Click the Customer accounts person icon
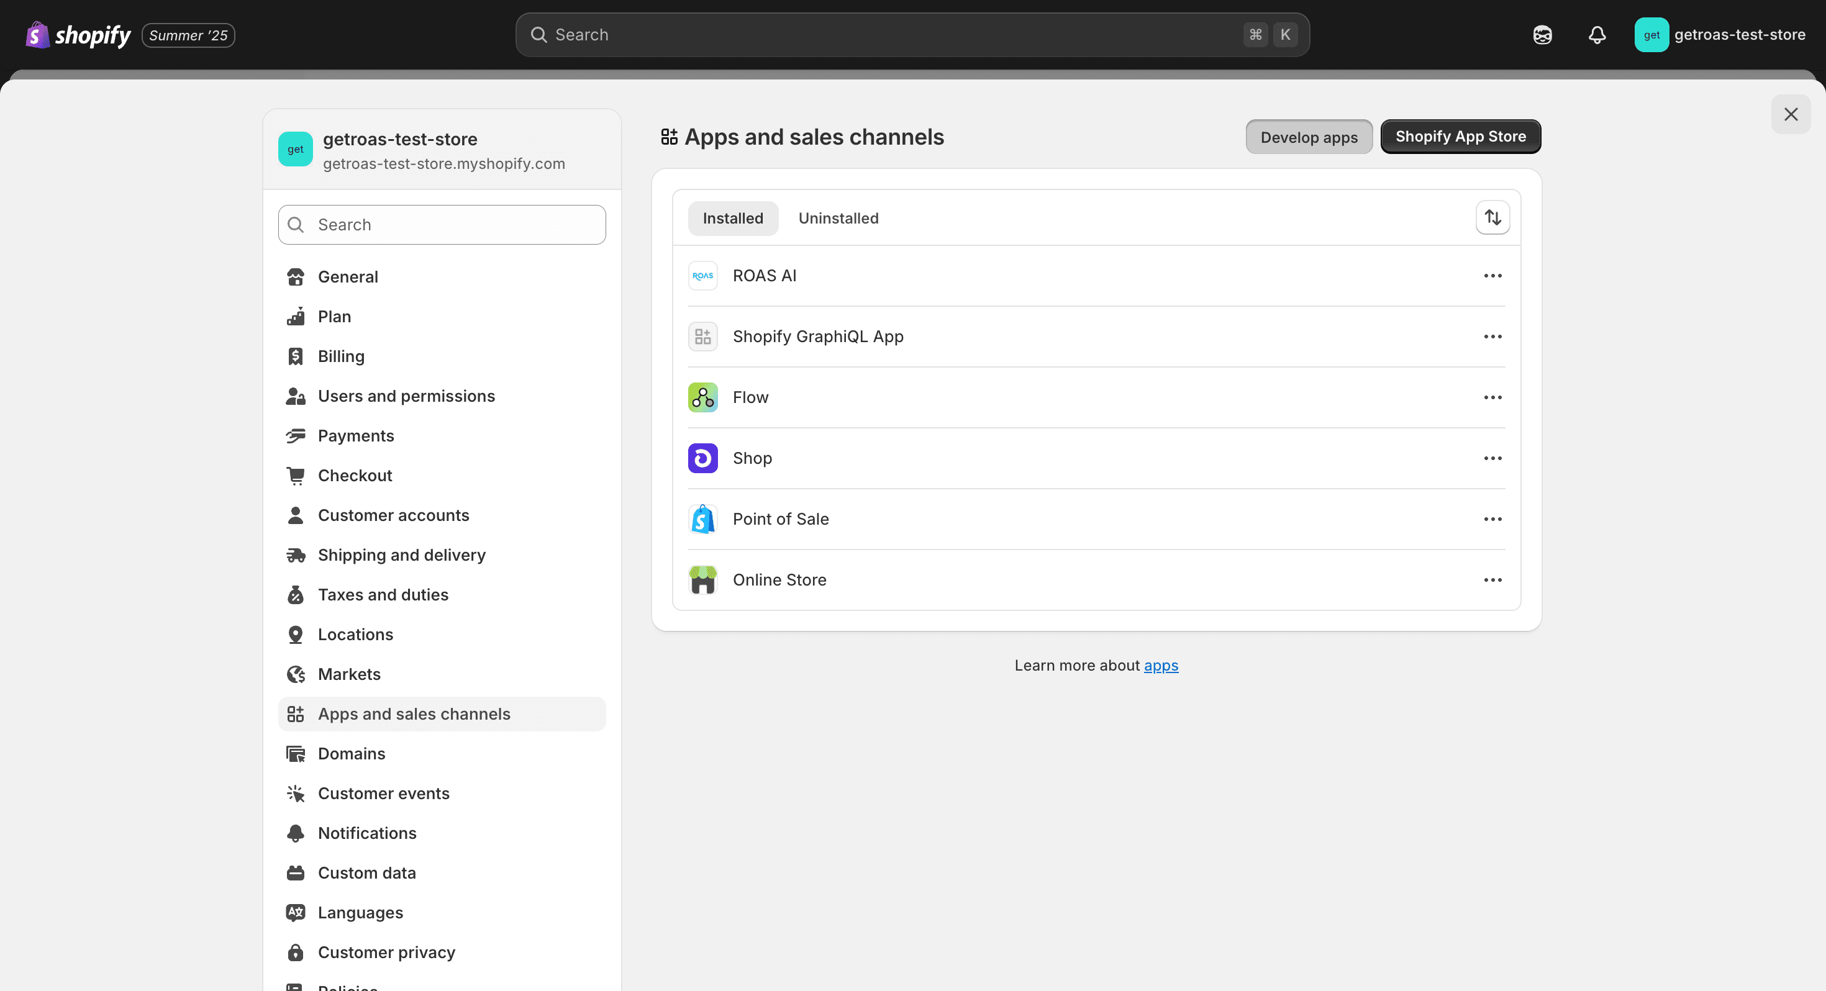Screen dimensions: 1826x991 point(296,515)
